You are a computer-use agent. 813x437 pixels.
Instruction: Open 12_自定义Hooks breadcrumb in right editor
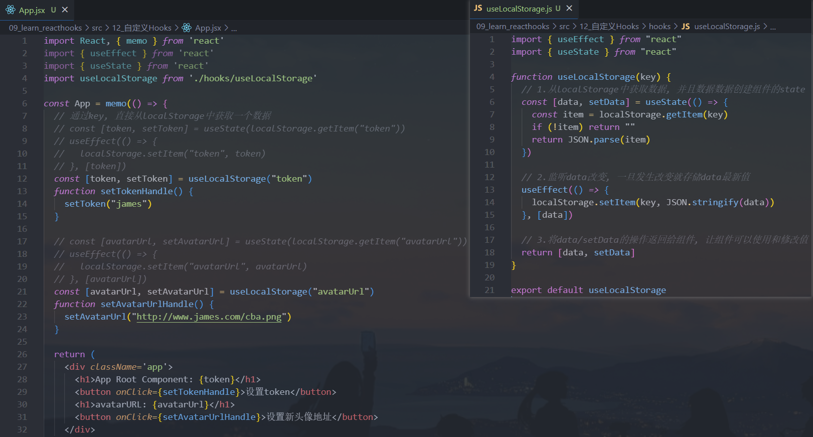tap(609, 27)
